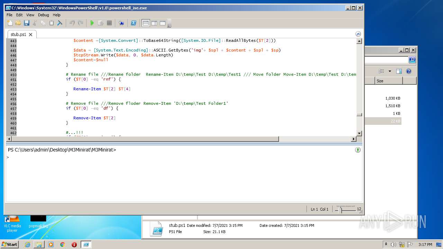
Task: Open Explorer help with the question icon
Action: click(408, 71)
